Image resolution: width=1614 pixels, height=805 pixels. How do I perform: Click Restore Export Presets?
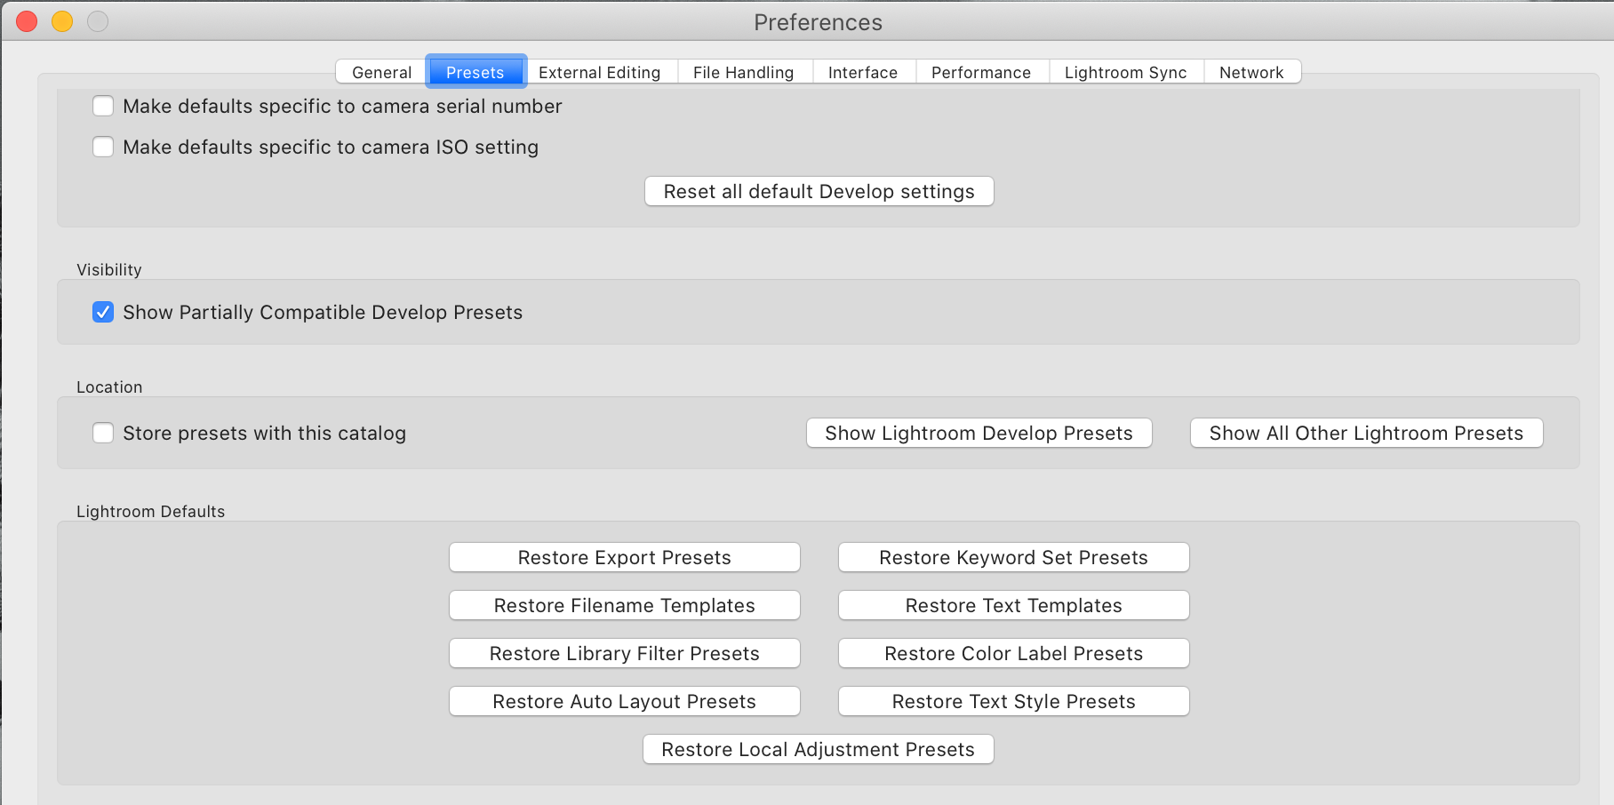[624, 557]
